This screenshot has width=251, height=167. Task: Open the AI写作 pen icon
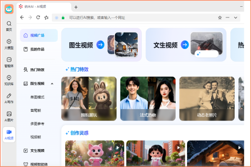(9, 96)
